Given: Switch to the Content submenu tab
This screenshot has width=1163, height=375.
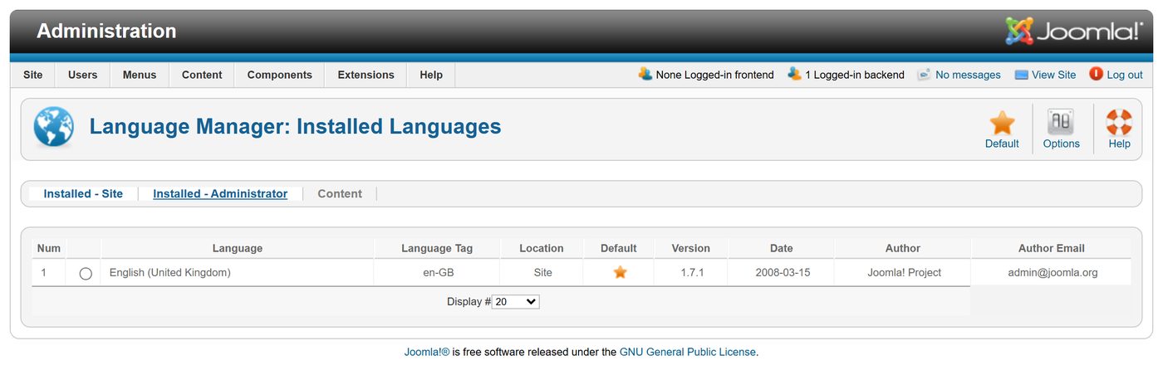Looking at the screenshot, I should click(x=340, y=193).
